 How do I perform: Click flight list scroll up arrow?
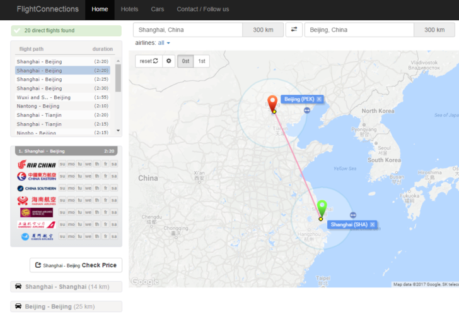(119, 61)
